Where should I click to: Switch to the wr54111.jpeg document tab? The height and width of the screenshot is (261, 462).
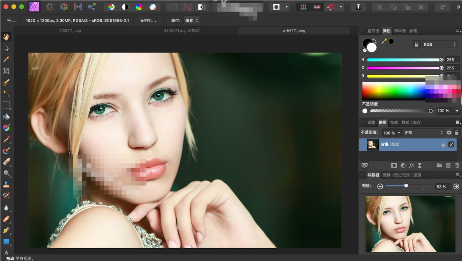[x=294, y=30]
